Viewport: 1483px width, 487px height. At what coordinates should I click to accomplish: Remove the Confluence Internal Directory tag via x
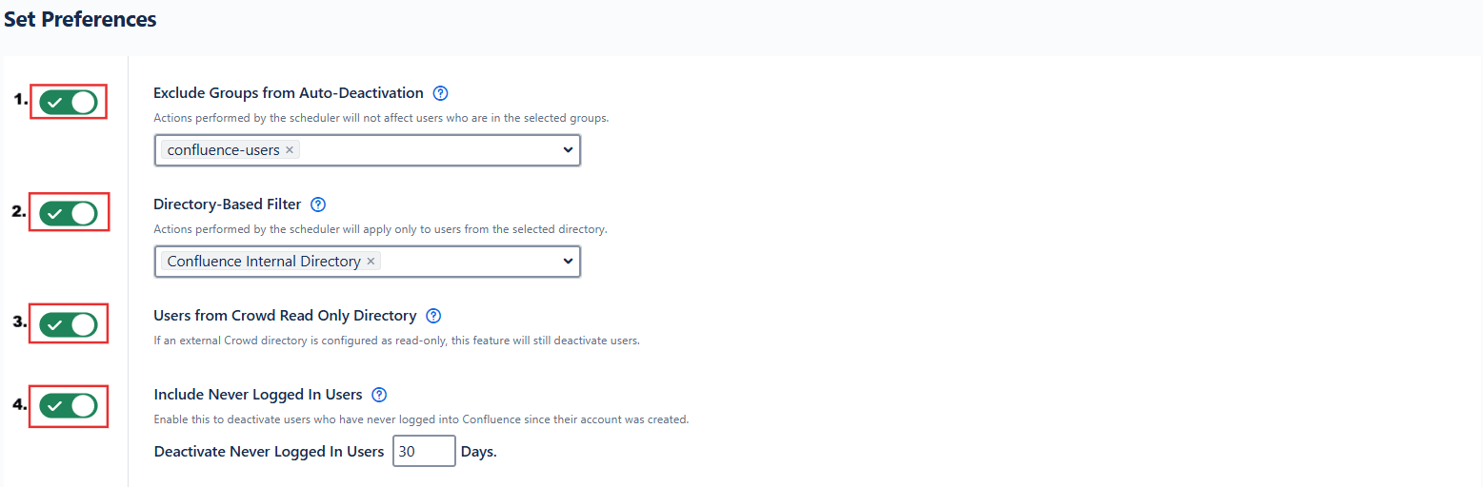tap(371, 262)
